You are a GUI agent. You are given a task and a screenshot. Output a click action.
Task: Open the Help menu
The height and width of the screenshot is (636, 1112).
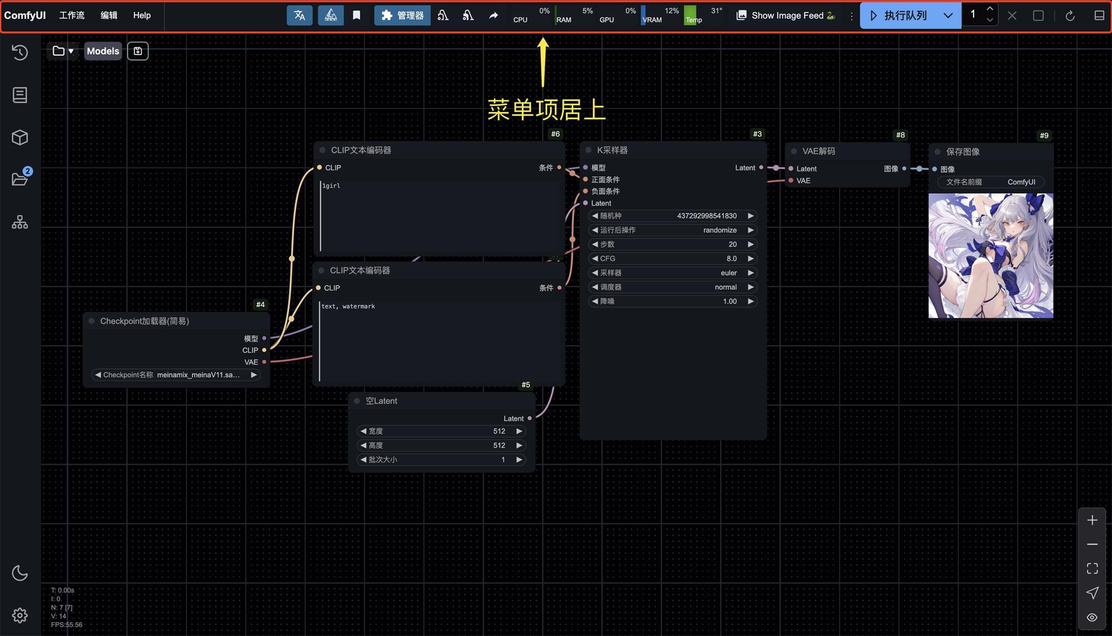(142, 16)
